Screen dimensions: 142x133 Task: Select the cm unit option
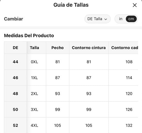point(131,19)
